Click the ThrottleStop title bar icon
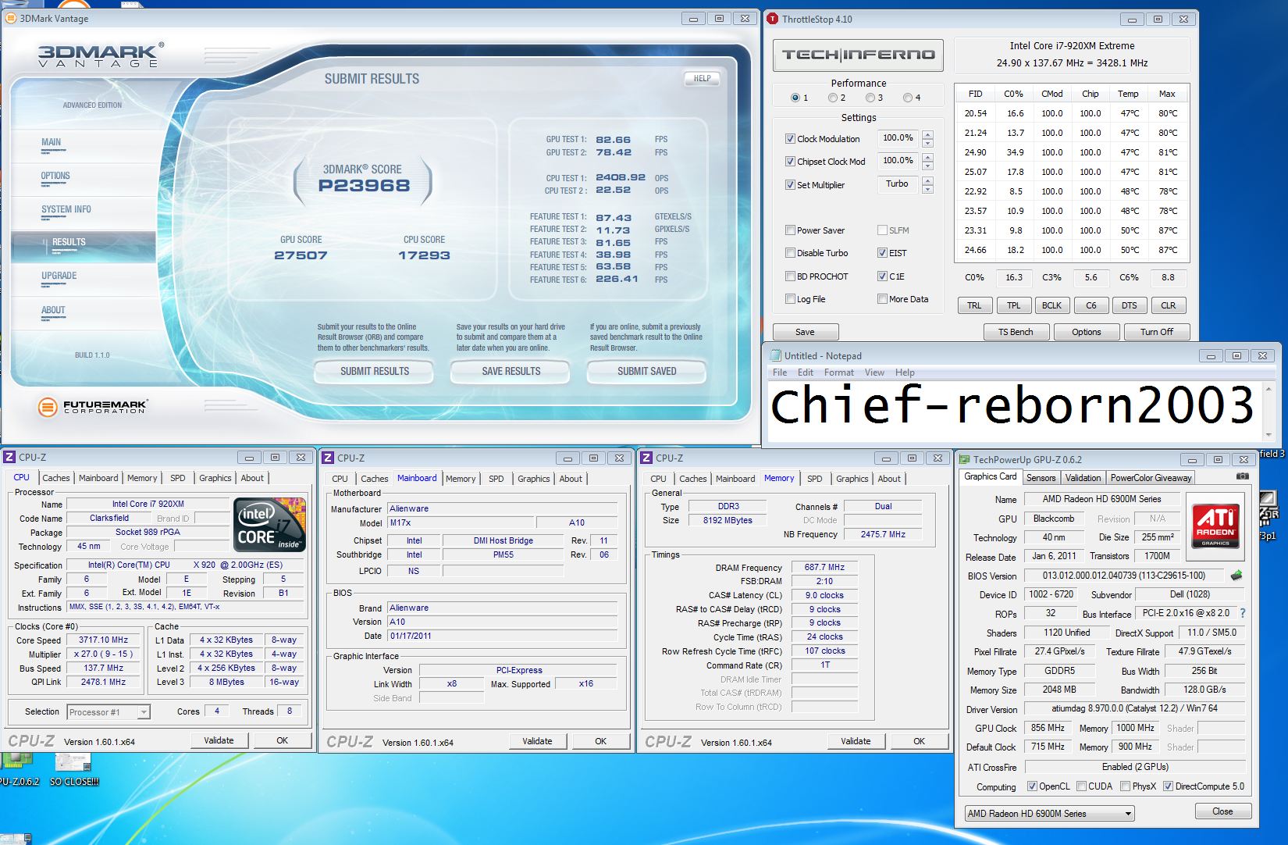 pyautogui.click(x=772, y=19)
